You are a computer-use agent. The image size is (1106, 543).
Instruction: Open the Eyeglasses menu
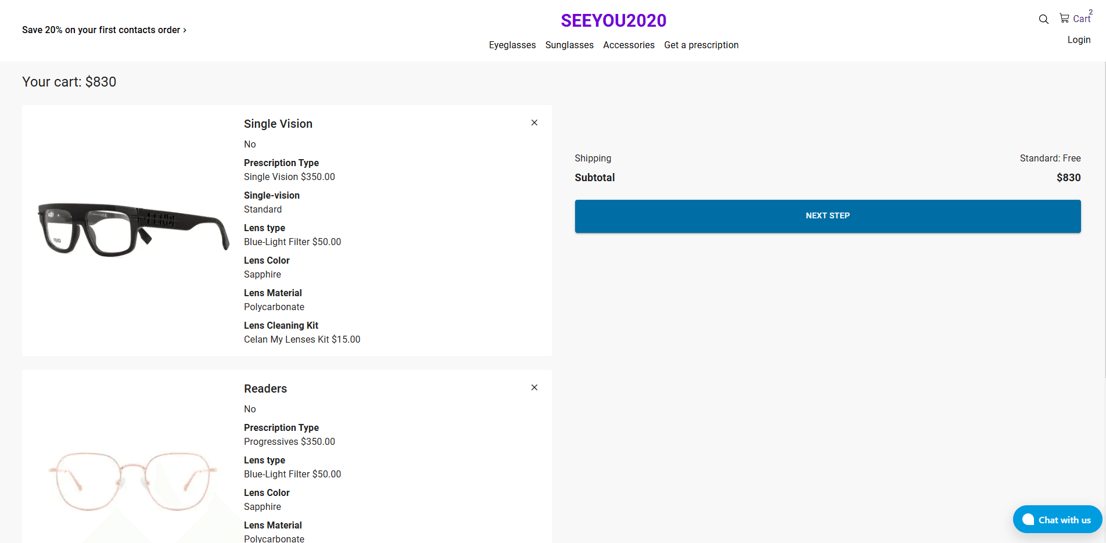tap(512, 45)
